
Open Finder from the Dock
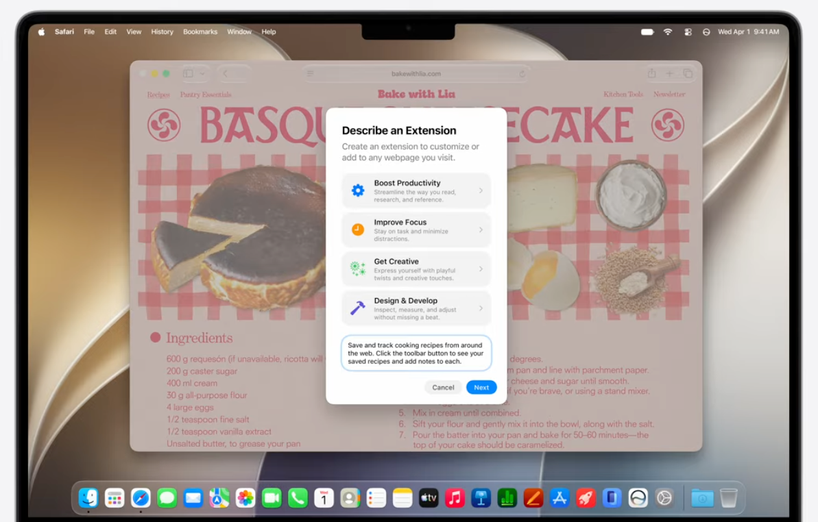(88, 498)
